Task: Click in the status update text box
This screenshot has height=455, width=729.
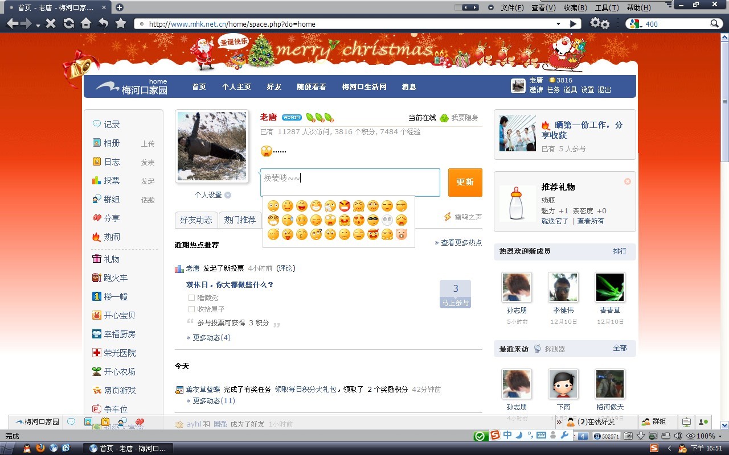Action: 350,182
